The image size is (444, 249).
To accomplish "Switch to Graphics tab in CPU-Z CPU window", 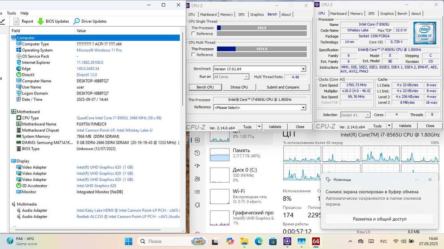I will 387,14.
